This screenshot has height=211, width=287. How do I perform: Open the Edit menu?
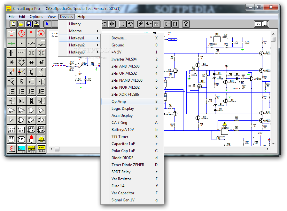(x=22, y=17)
